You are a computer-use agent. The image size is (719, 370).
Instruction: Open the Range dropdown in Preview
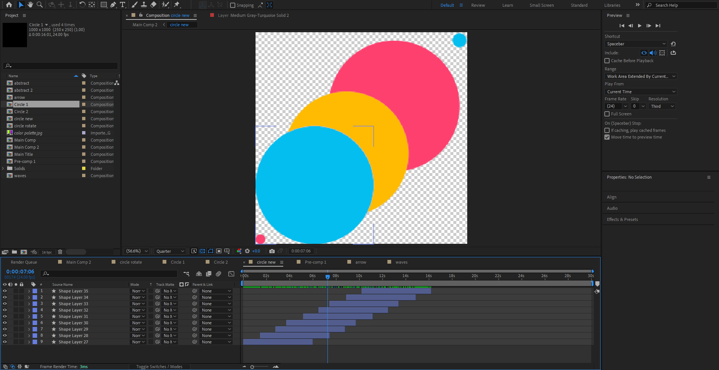[641, 76]
